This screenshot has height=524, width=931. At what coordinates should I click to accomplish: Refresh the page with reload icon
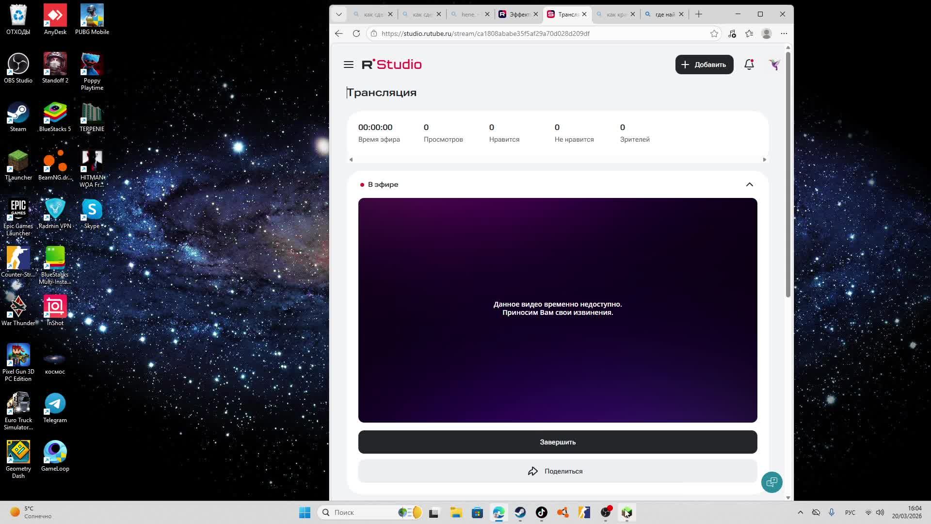coord(356,33)
